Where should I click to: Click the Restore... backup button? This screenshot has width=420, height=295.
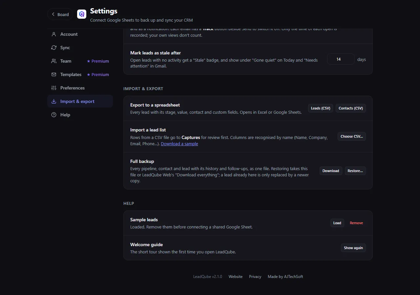click(355, 171)
